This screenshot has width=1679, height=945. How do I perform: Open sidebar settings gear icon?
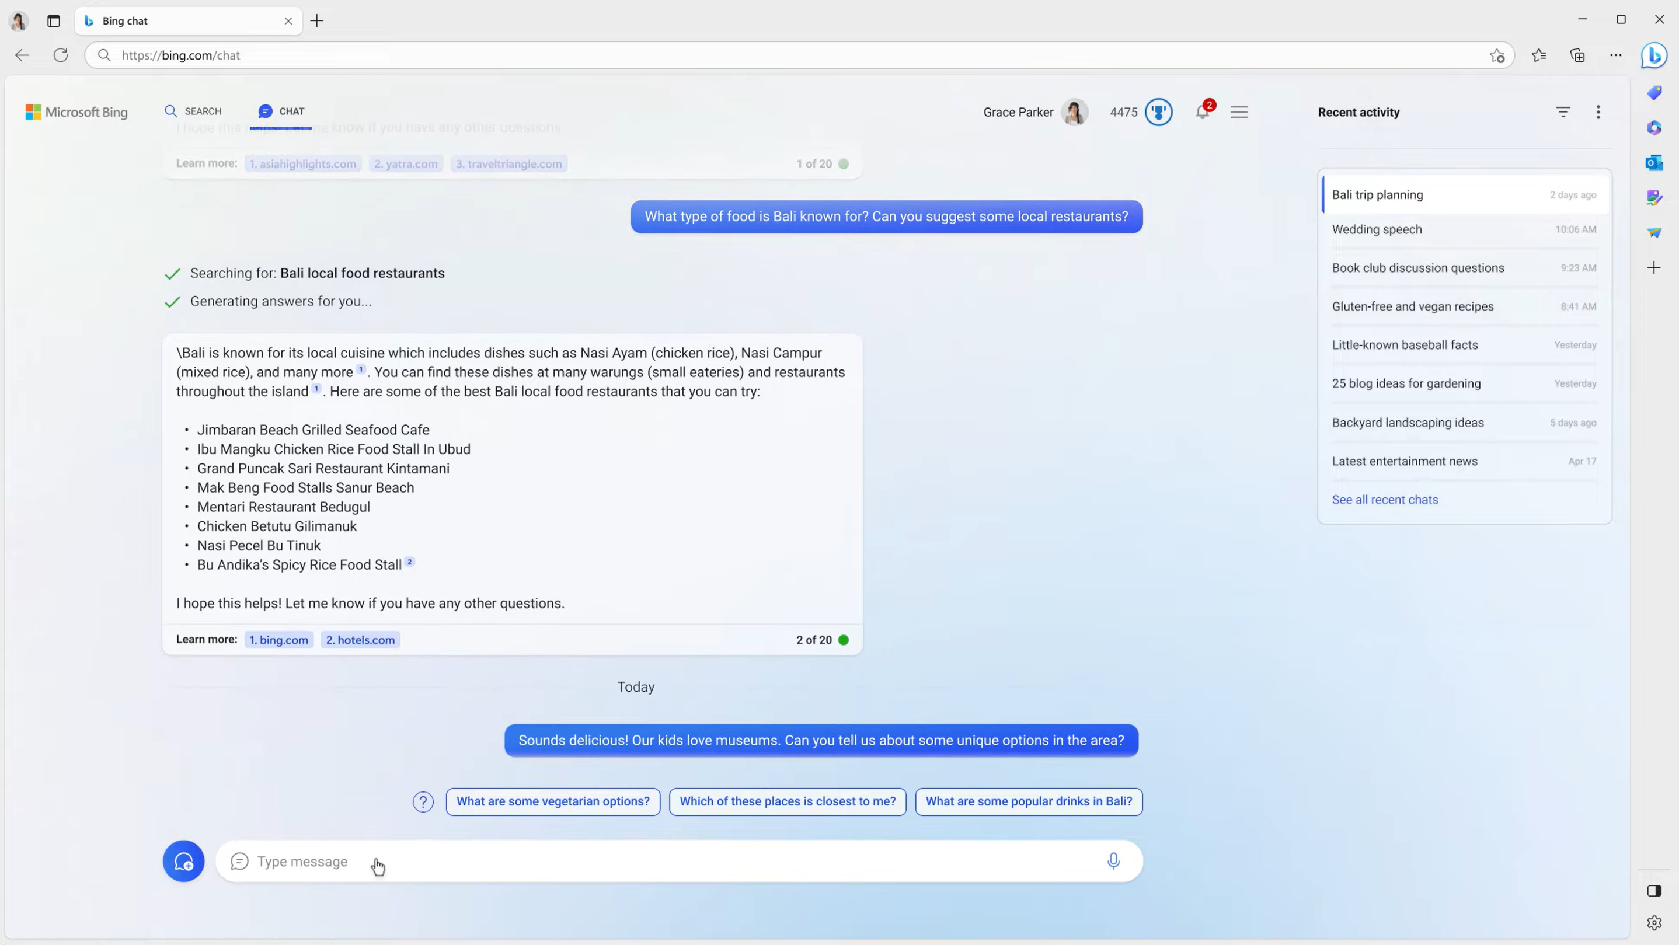tap(1654, 922)
